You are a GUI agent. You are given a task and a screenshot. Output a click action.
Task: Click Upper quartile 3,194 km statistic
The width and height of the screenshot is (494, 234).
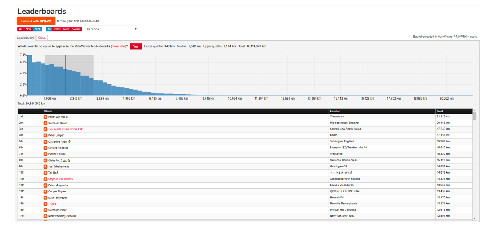tap(220, 46)
